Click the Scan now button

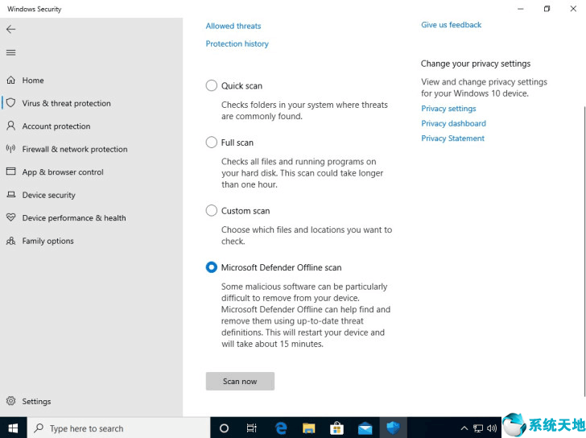click(240, 381)
